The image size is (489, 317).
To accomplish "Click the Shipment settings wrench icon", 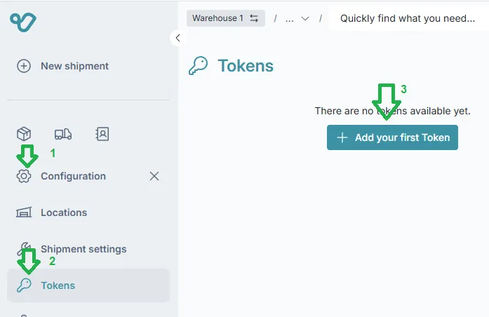I will [x=24, y=249].
